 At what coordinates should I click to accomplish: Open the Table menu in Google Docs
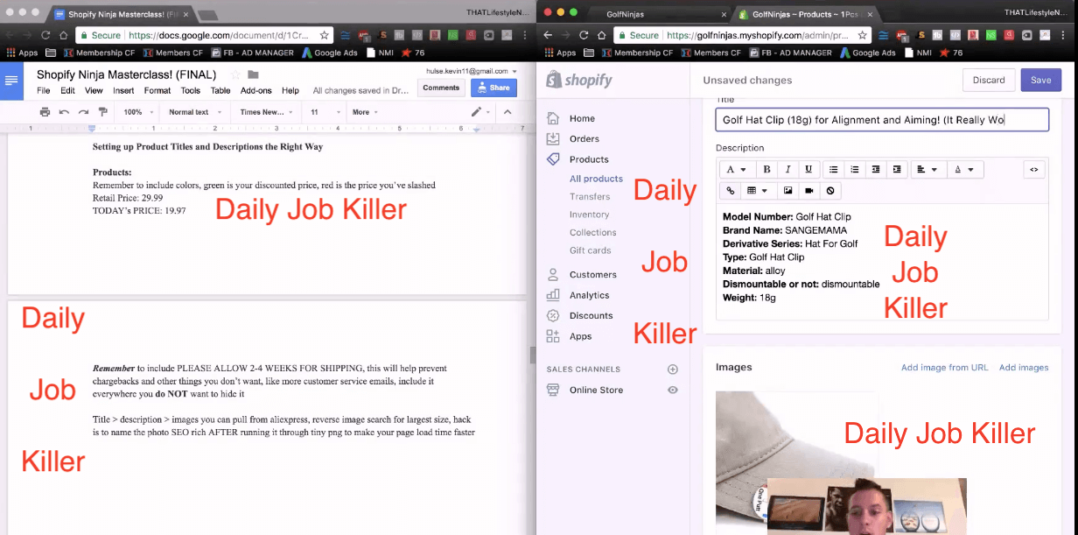220,90
